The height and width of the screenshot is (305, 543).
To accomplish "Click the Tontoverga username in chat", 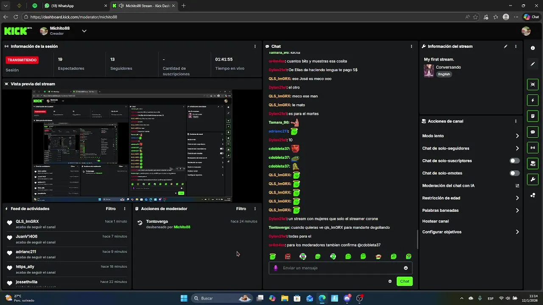I will [x=278, y=227].
